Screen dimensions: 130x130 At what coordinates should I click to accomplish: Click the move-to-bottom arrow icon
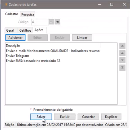click(122, 68)
